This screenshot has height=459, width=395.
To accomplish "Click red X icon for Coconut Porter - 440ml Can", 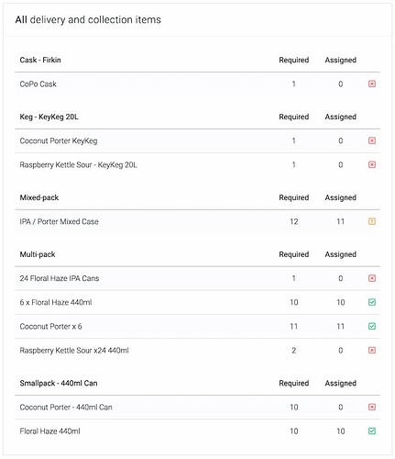I will (372, 407).
